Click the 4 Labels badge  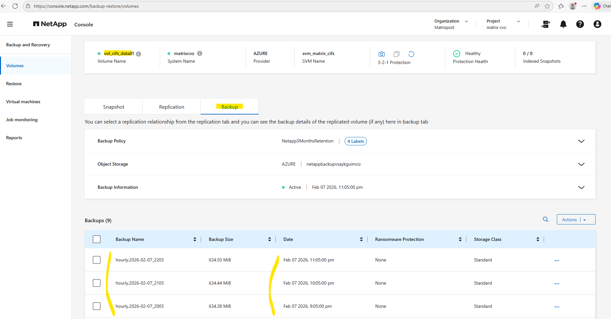coord(356,141)
